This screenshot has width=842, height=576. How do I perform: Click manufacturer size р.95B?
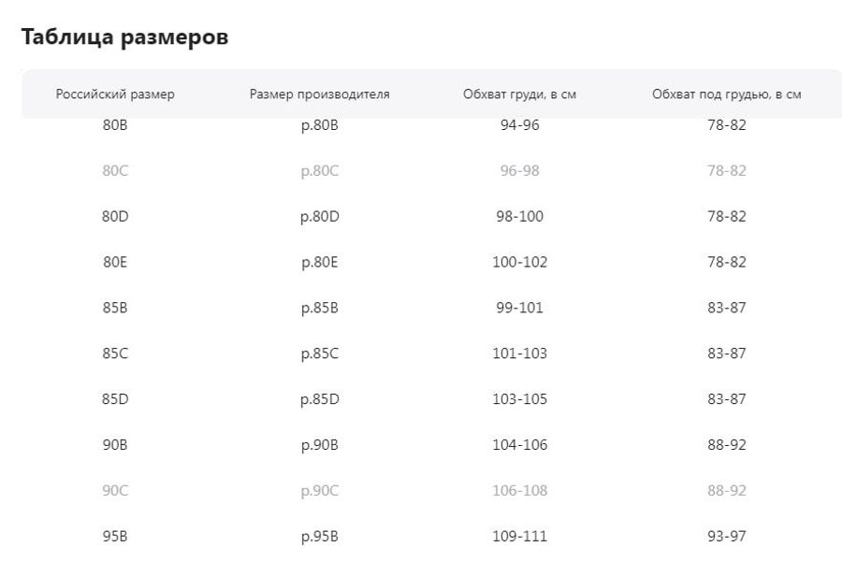pyautogui.click(x=320, y=537)
